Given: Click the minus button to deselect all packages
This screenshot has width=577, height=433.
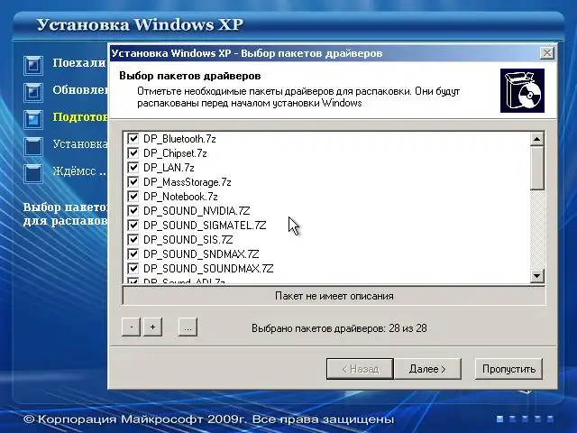Looking at the screenshot, I should 131,327.
